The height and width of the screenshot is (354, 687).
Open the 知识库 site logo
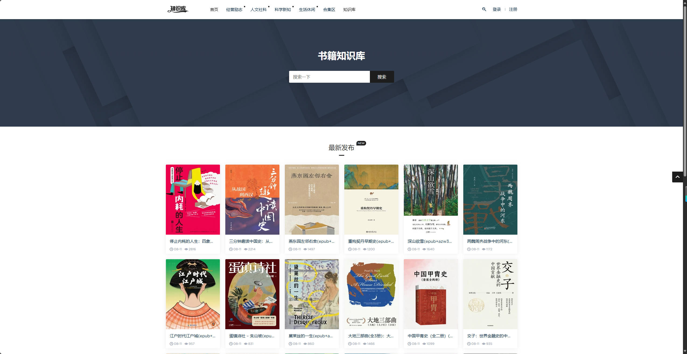click(178, 9)
